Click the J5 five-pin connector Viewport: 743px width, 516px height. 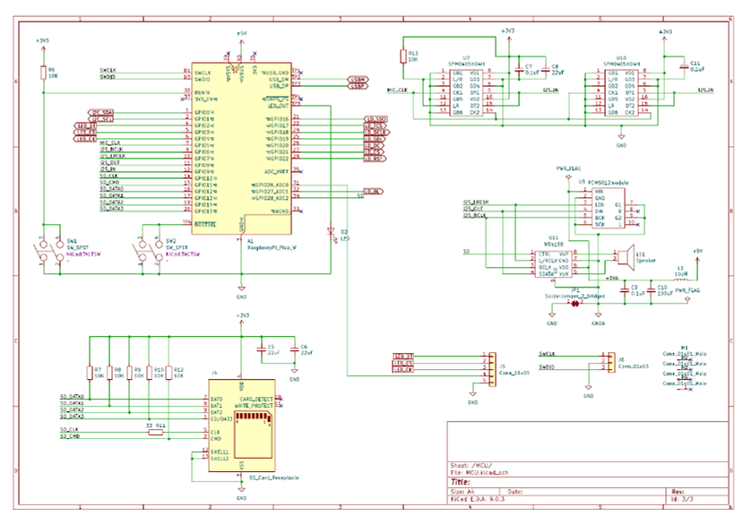pos(486,367)
